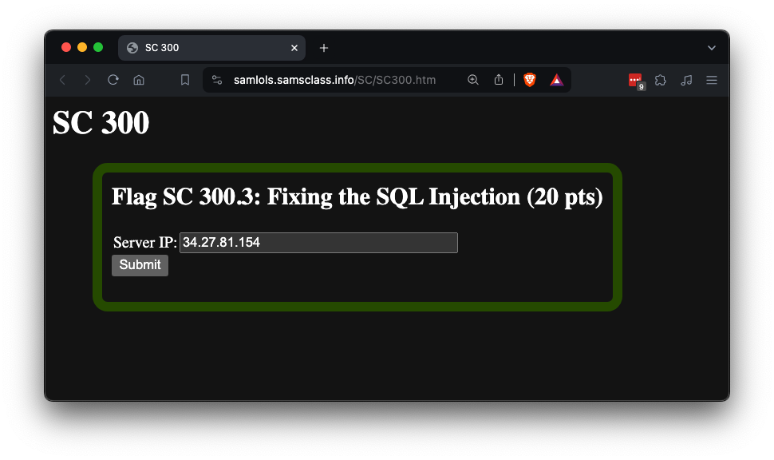This screenshot has width=774, height=460.
Task: Close the SC 300 tab
Action: (x=294, y=48)
